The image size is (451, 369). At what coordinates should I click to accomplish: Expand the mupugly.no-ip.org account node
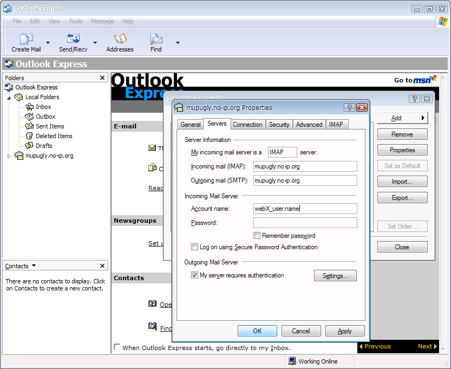(x=9, y=156)
